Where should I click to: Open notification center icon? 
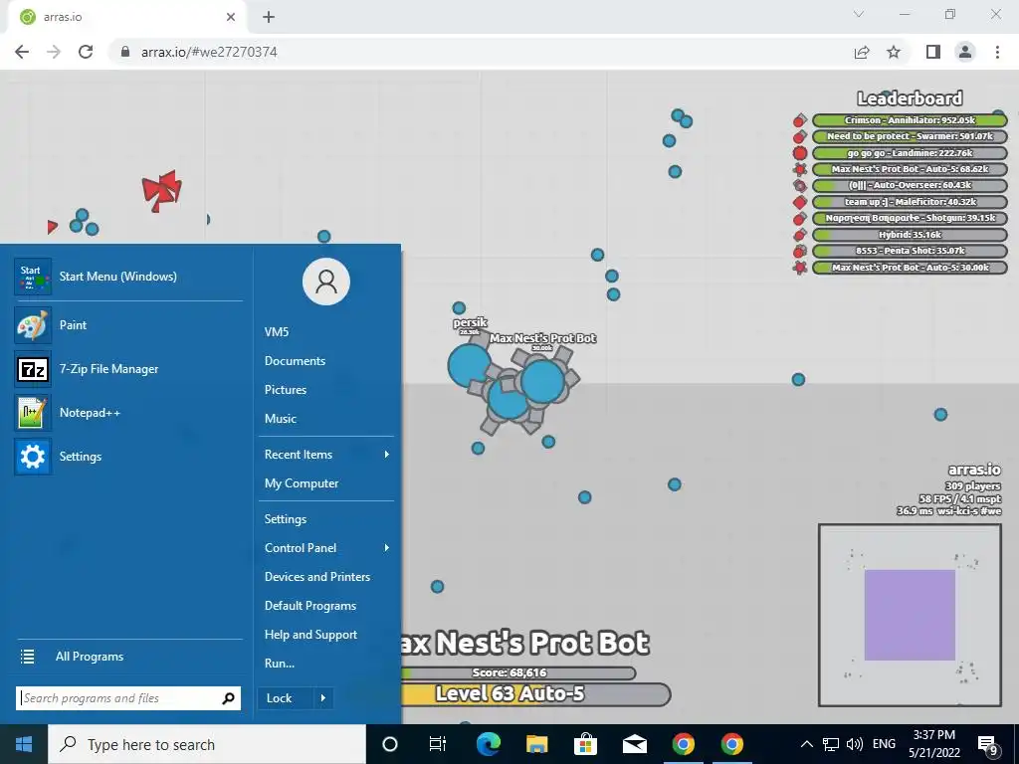click(987, 745)
